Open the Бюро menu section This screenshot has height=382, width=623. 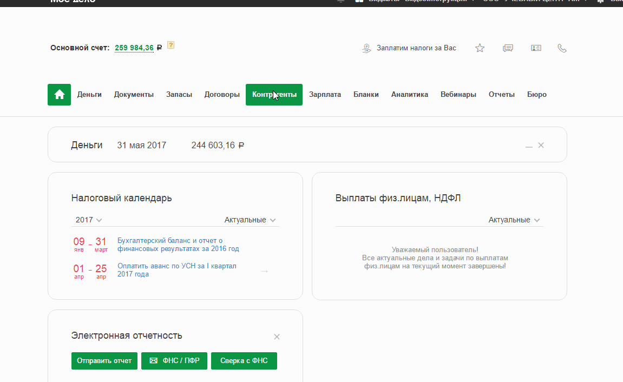(537, 95)
